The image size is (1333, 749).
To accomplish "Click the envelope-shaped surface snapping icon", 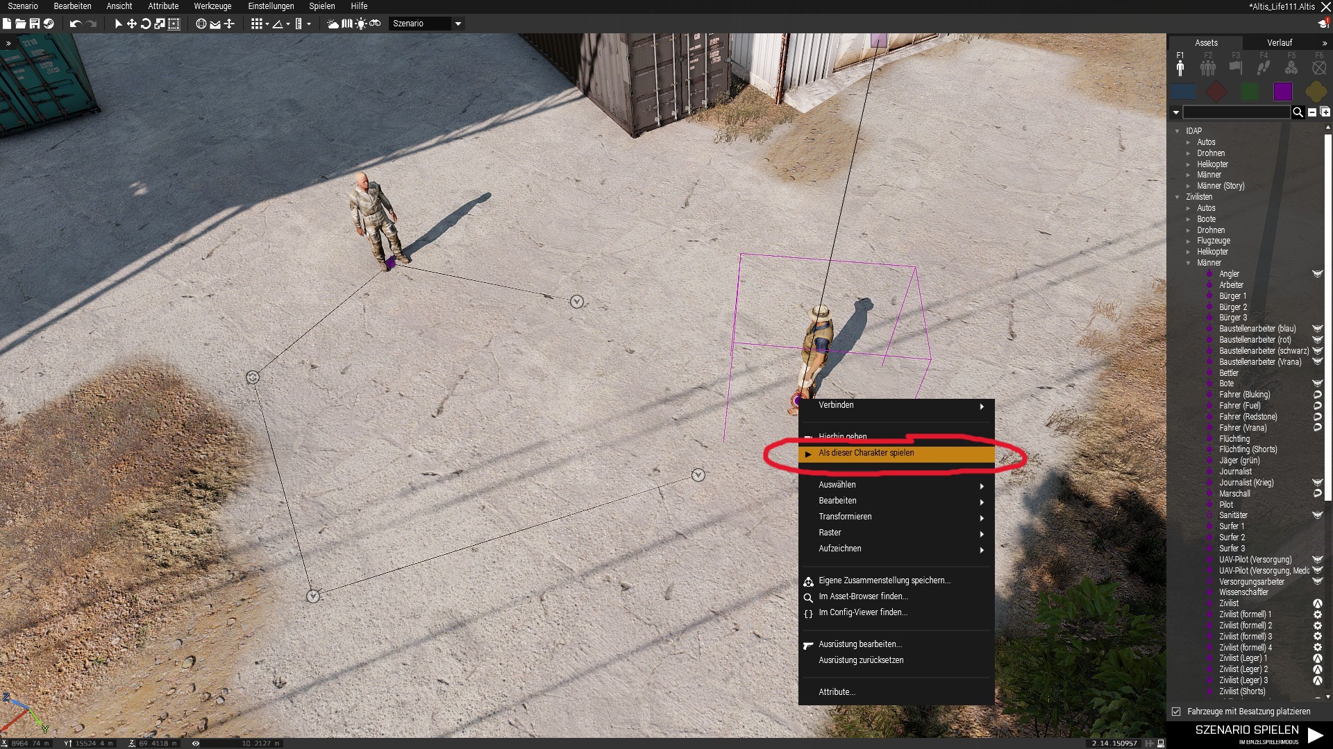I will pos(215,24).
